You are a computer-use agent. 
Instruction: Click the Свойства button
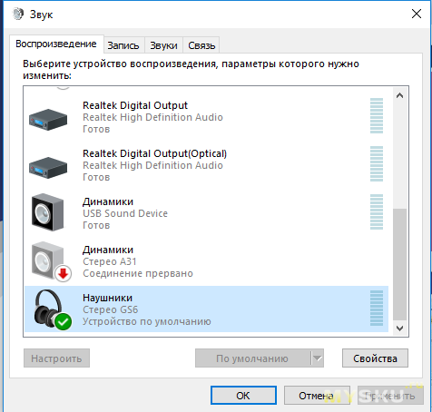click(375, 358)
